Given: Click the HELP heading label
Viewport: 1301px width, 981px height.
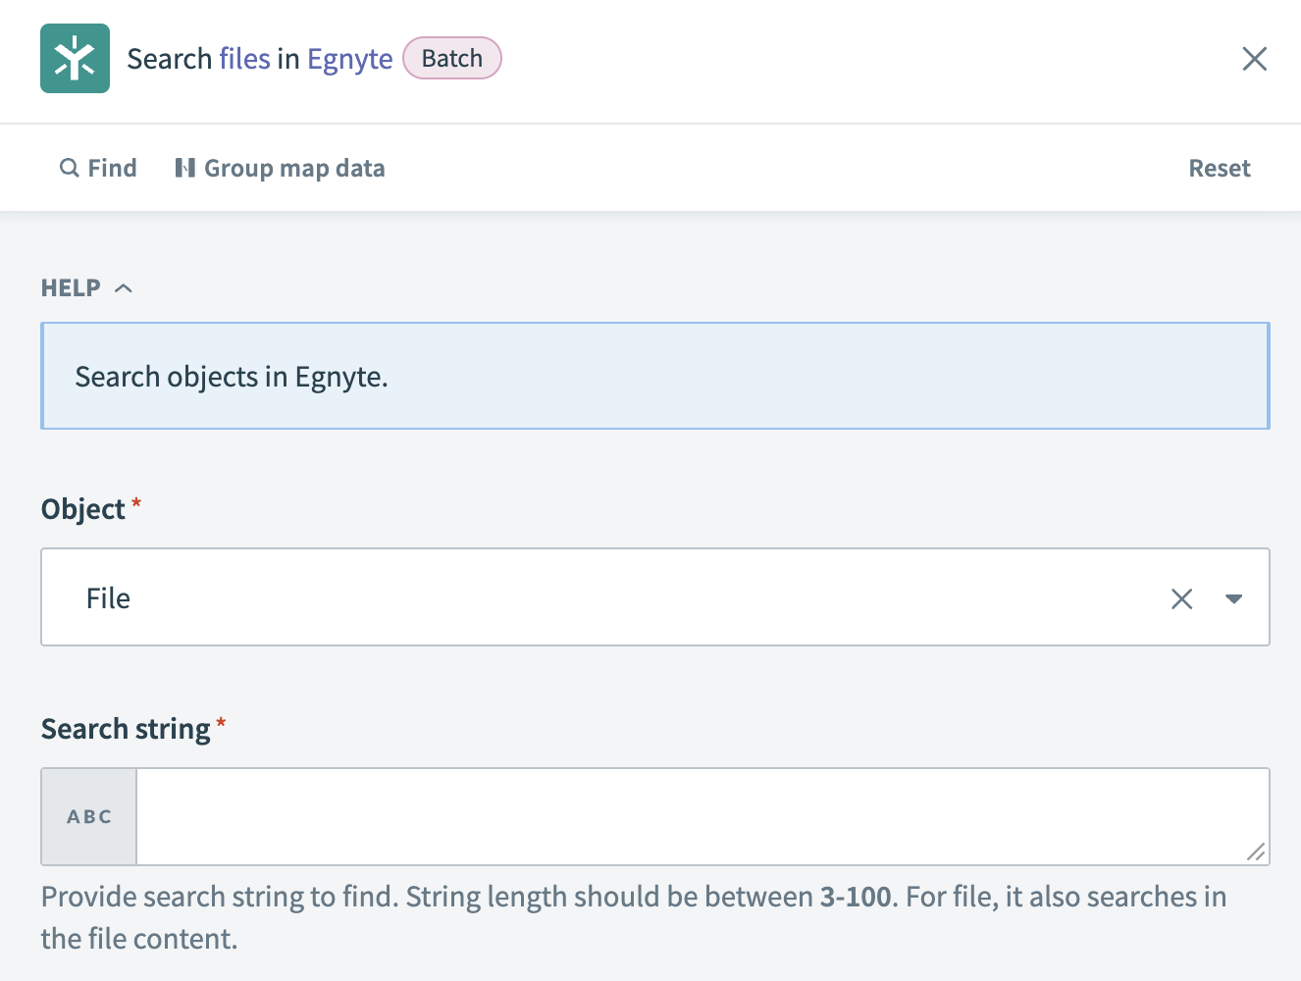Looking at the screenshot, I should pos(69,286).
